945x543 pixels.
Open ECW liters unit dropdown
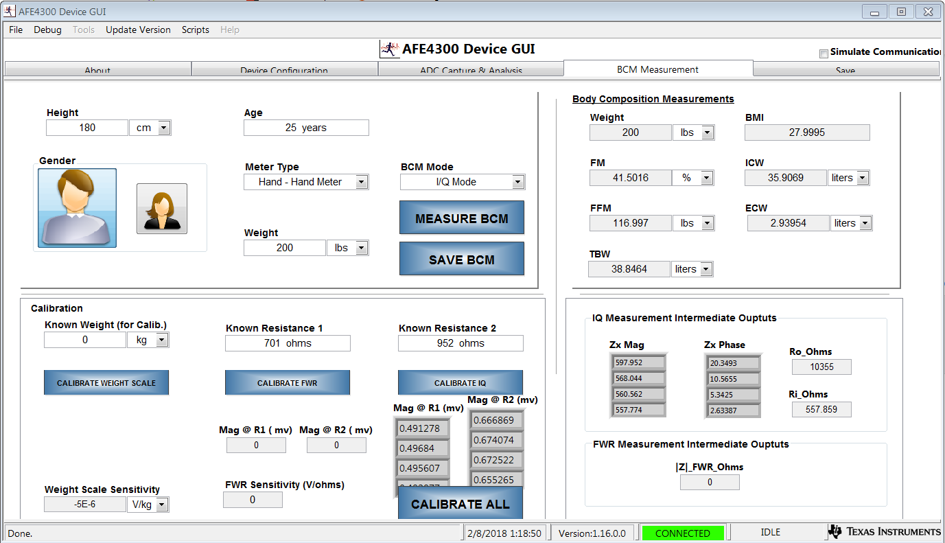pyautogui.click(x=865, y=223)
